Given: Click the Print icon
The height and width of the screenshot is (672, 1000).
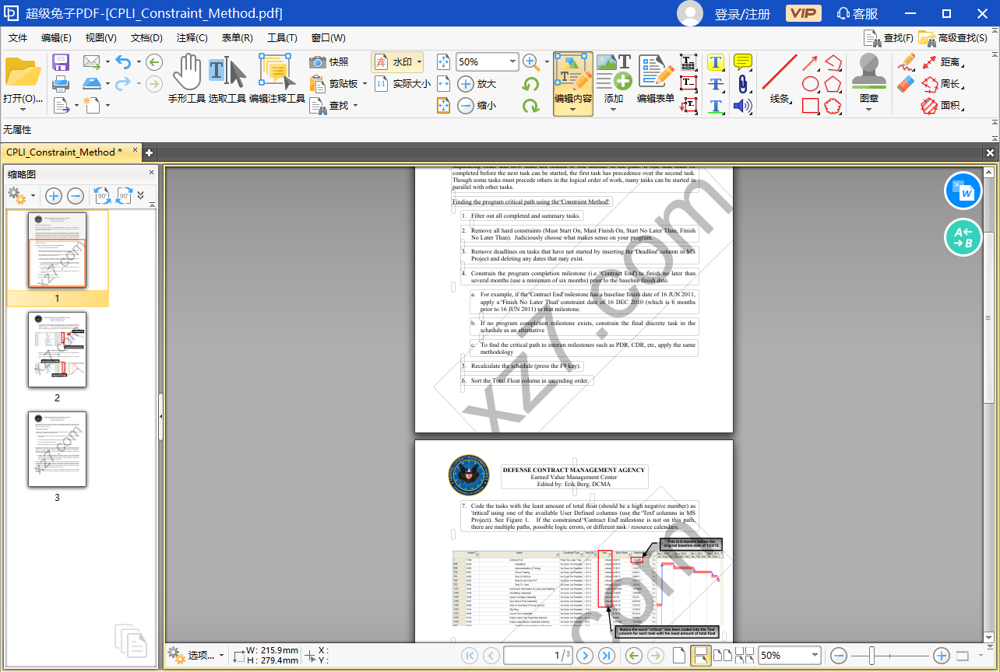Looking at the screenshot, I should [x=61, y=83].
